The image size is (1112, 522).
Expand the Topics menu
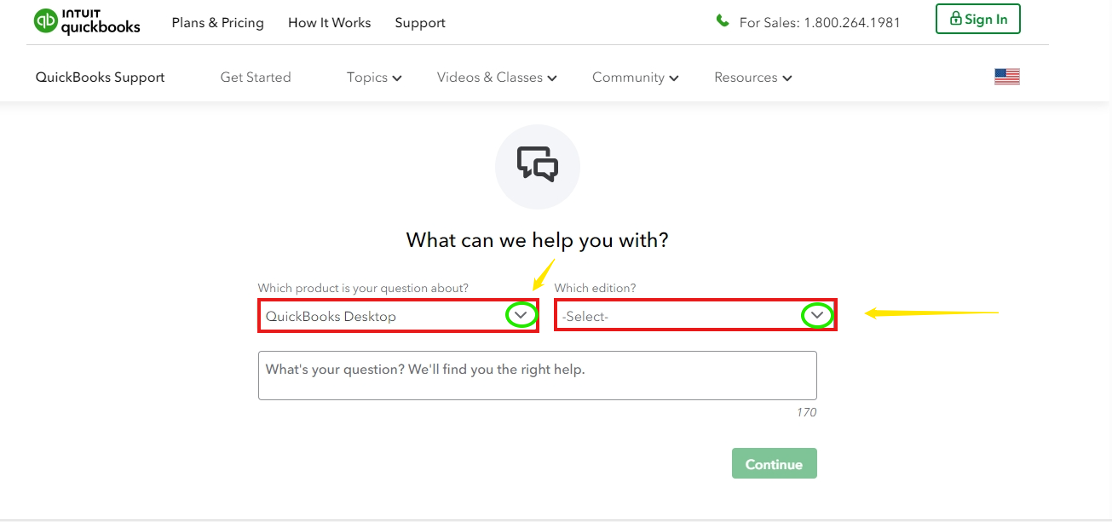pyautogui.click(x=373, y=77)
